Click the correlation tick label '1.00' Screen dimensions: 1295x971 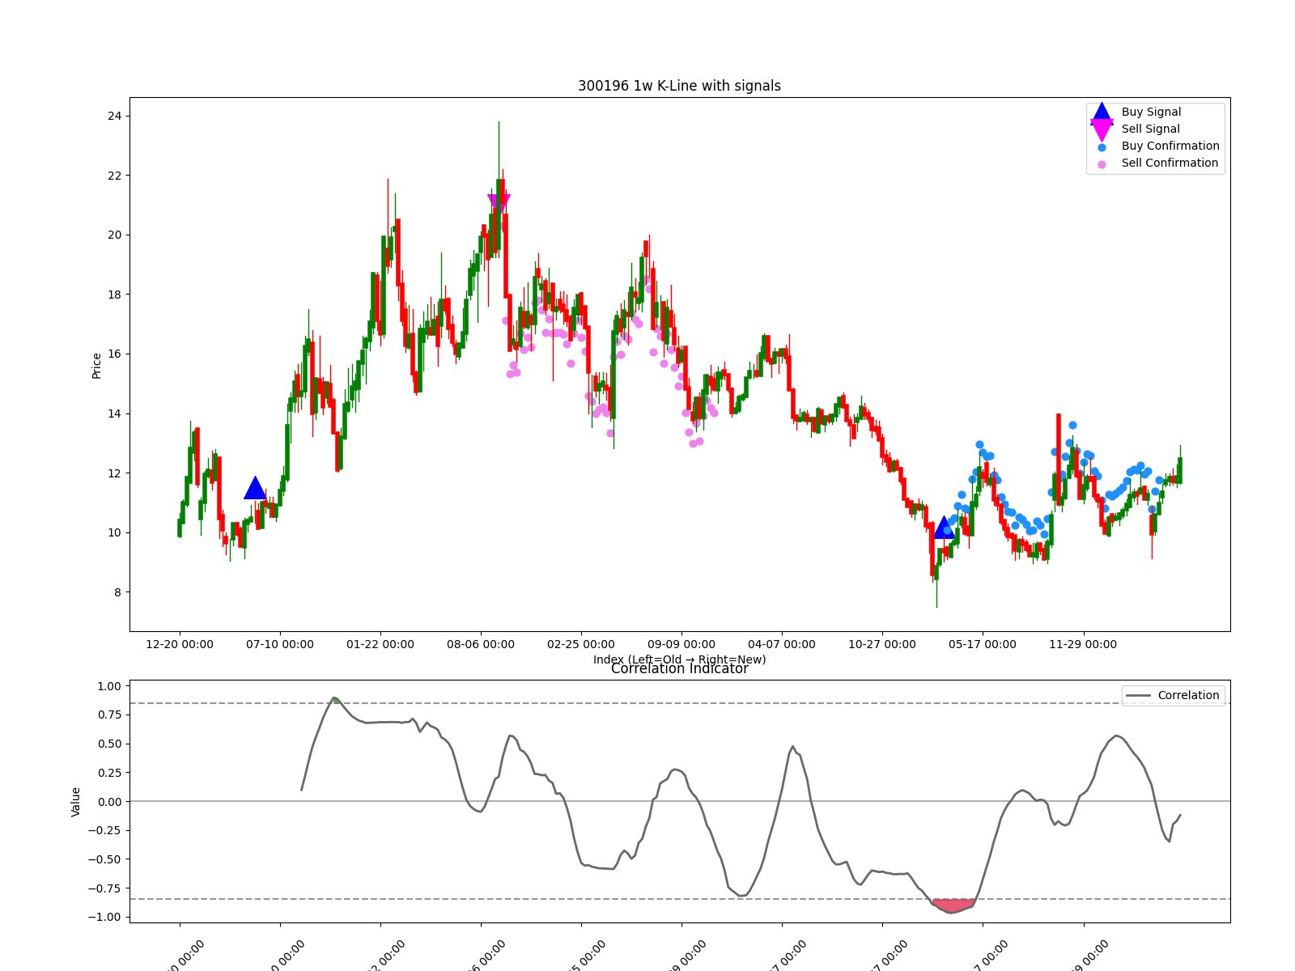[x=109, y=686]
